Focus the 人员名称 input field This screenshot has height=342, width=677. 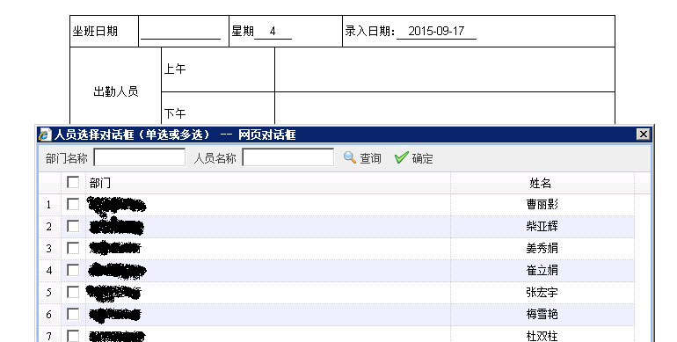pyautogui.click(x=288, y=157)
